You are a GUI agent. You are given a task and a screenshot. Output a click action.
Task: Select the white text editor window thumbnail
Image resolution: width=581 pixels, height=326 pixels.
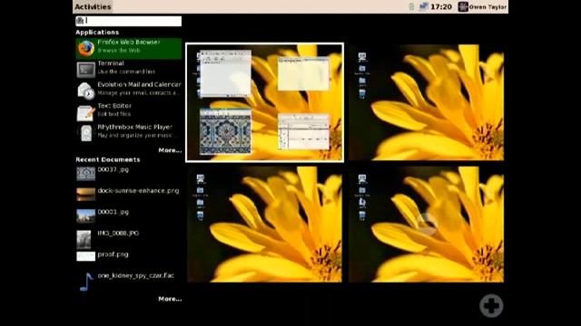pos(225,73)
